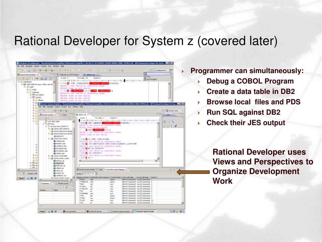Open Window menu in Remote System Explorer window
This screenshot has width=322, height=242.
point(75,107)
